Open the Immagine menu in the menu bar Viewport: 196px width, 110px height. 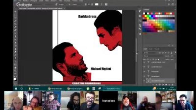point(34,1)
